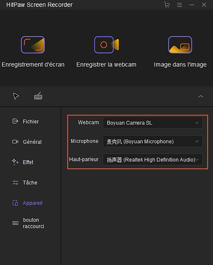Open the hamburger menu in the title bar
Image resolution: width=213 pixels, height=265 pixels.
point(180,5)
